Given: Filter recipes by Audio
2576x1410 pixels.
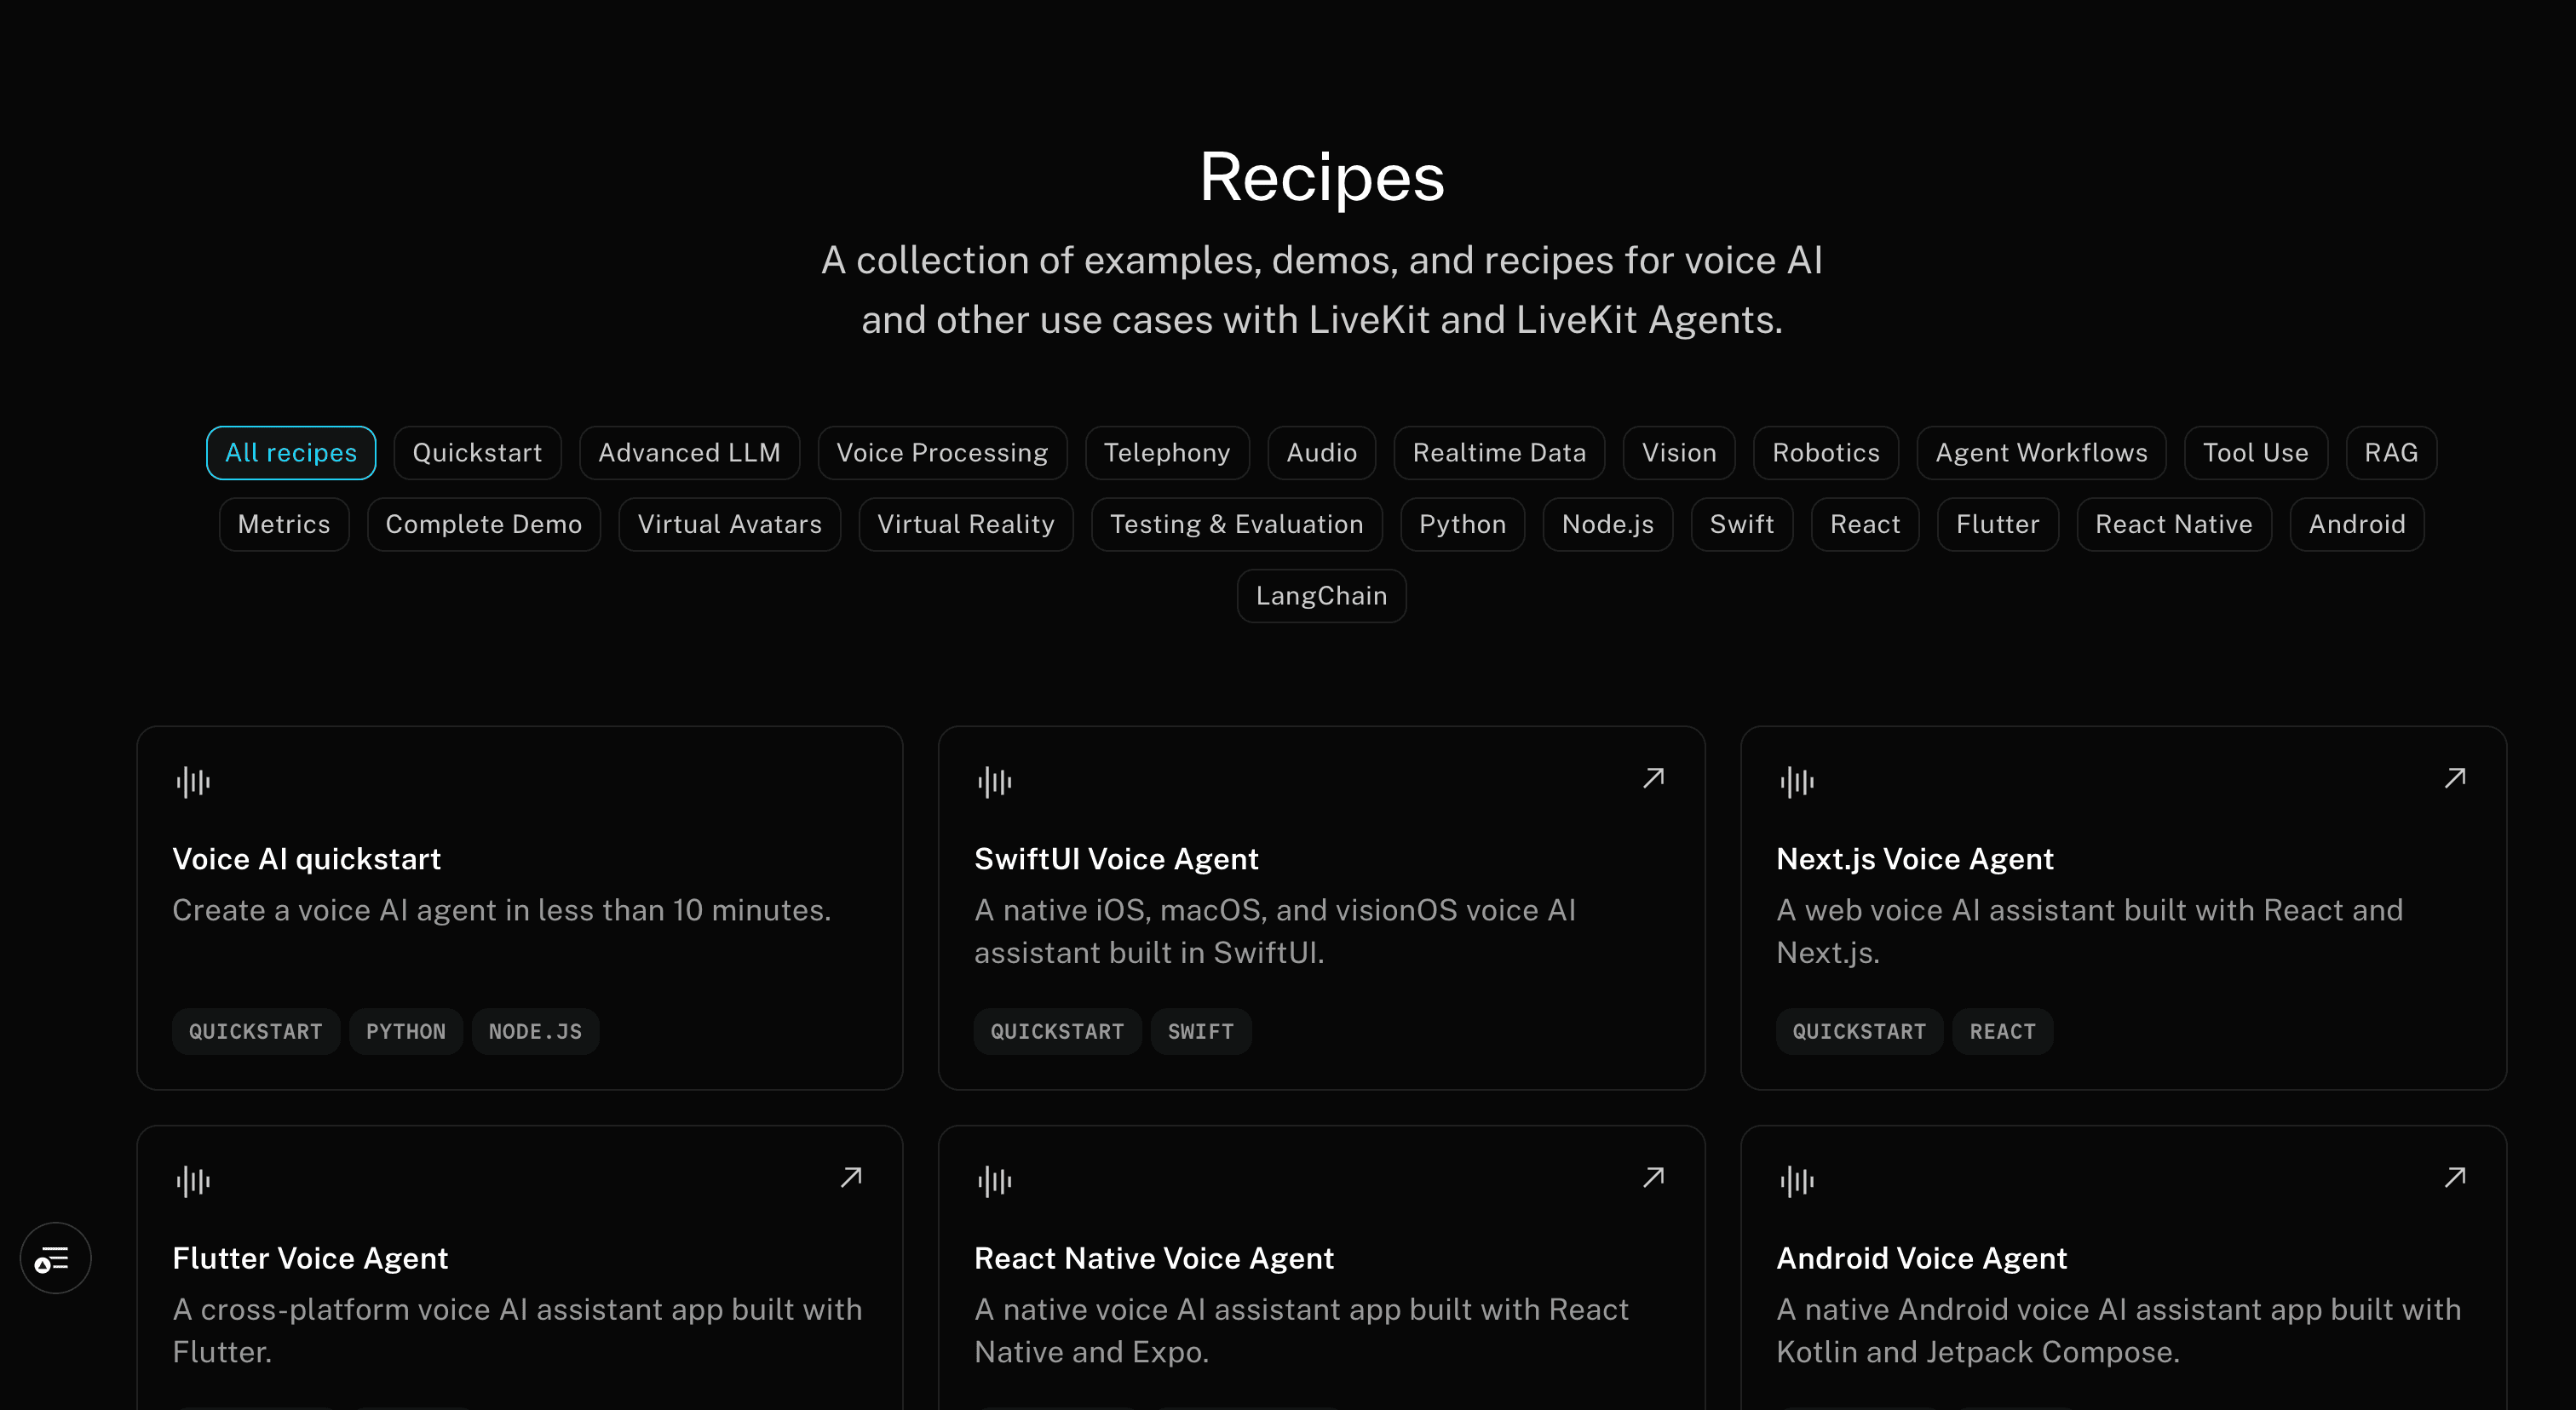Looking at the screenshot, I should [x=1321, y=453].
